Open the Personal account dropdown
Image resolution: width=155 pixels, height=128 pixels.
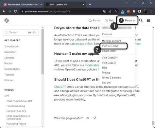127,20
